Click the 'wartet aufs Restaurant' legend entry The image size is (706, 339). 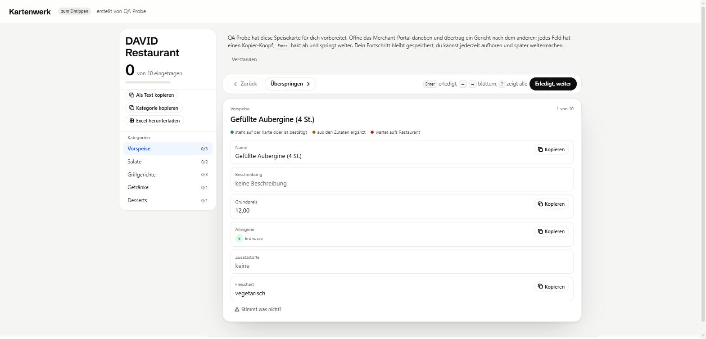[395, 132]
